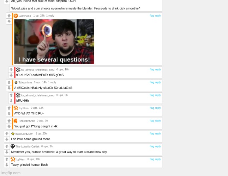228x176 pixels.
Task: Flag CarnMan1's image comment
Action: coord(152,15)
